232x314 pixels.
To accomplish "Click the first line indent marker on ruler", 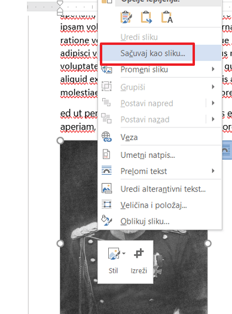I will click(60, 3).
